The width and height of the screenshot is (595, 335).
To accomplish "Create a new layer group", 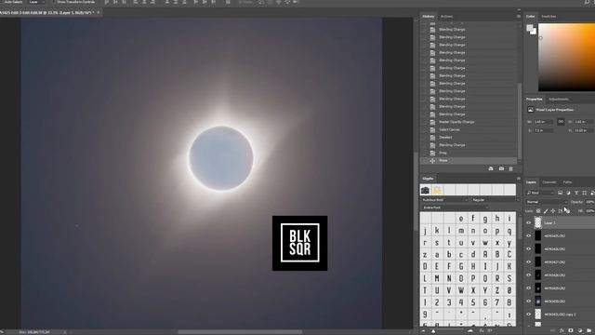I will pos(588,331).
